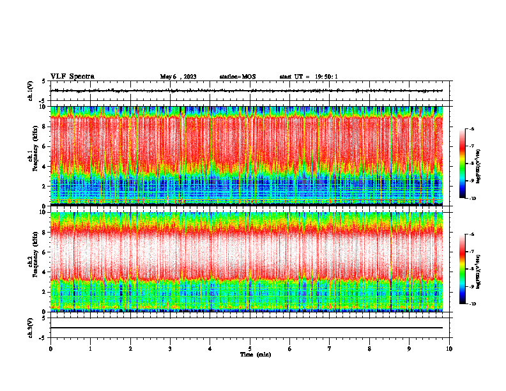The height and width of the screenshot is (391, 506).
Task: Click the ch.1 colorbar log(PSD) unit label
Action: tap(479, 167)
